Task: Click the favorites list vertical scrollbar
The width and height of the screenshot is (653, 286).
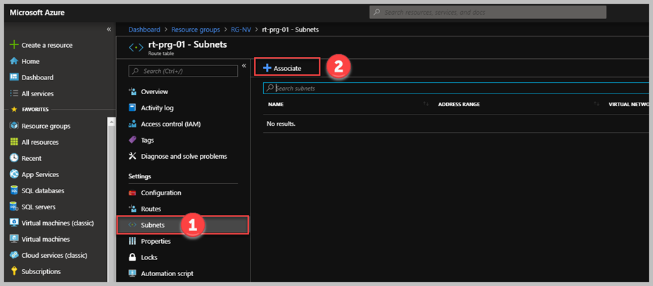Action: 110,200
